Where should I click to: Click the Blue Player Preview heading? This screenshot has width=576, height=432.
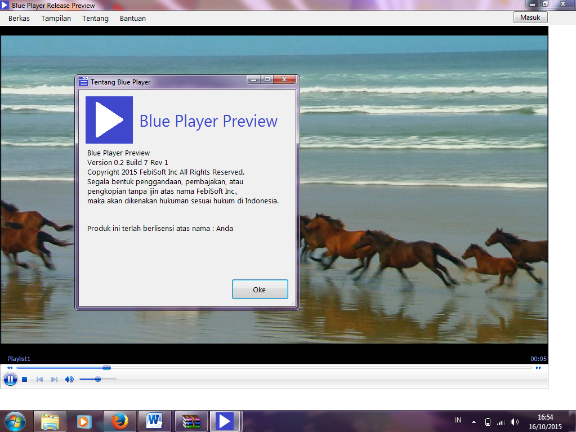coord(208,121)
